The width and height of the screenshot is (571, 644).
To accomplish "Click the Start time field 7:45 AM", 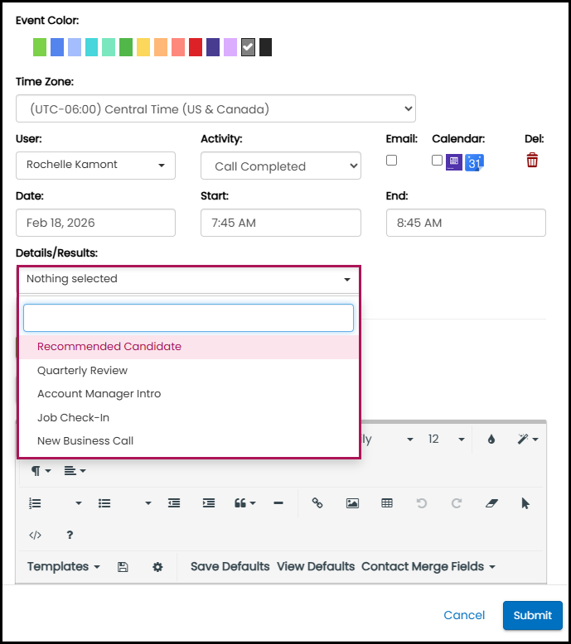I will point(281,223).
